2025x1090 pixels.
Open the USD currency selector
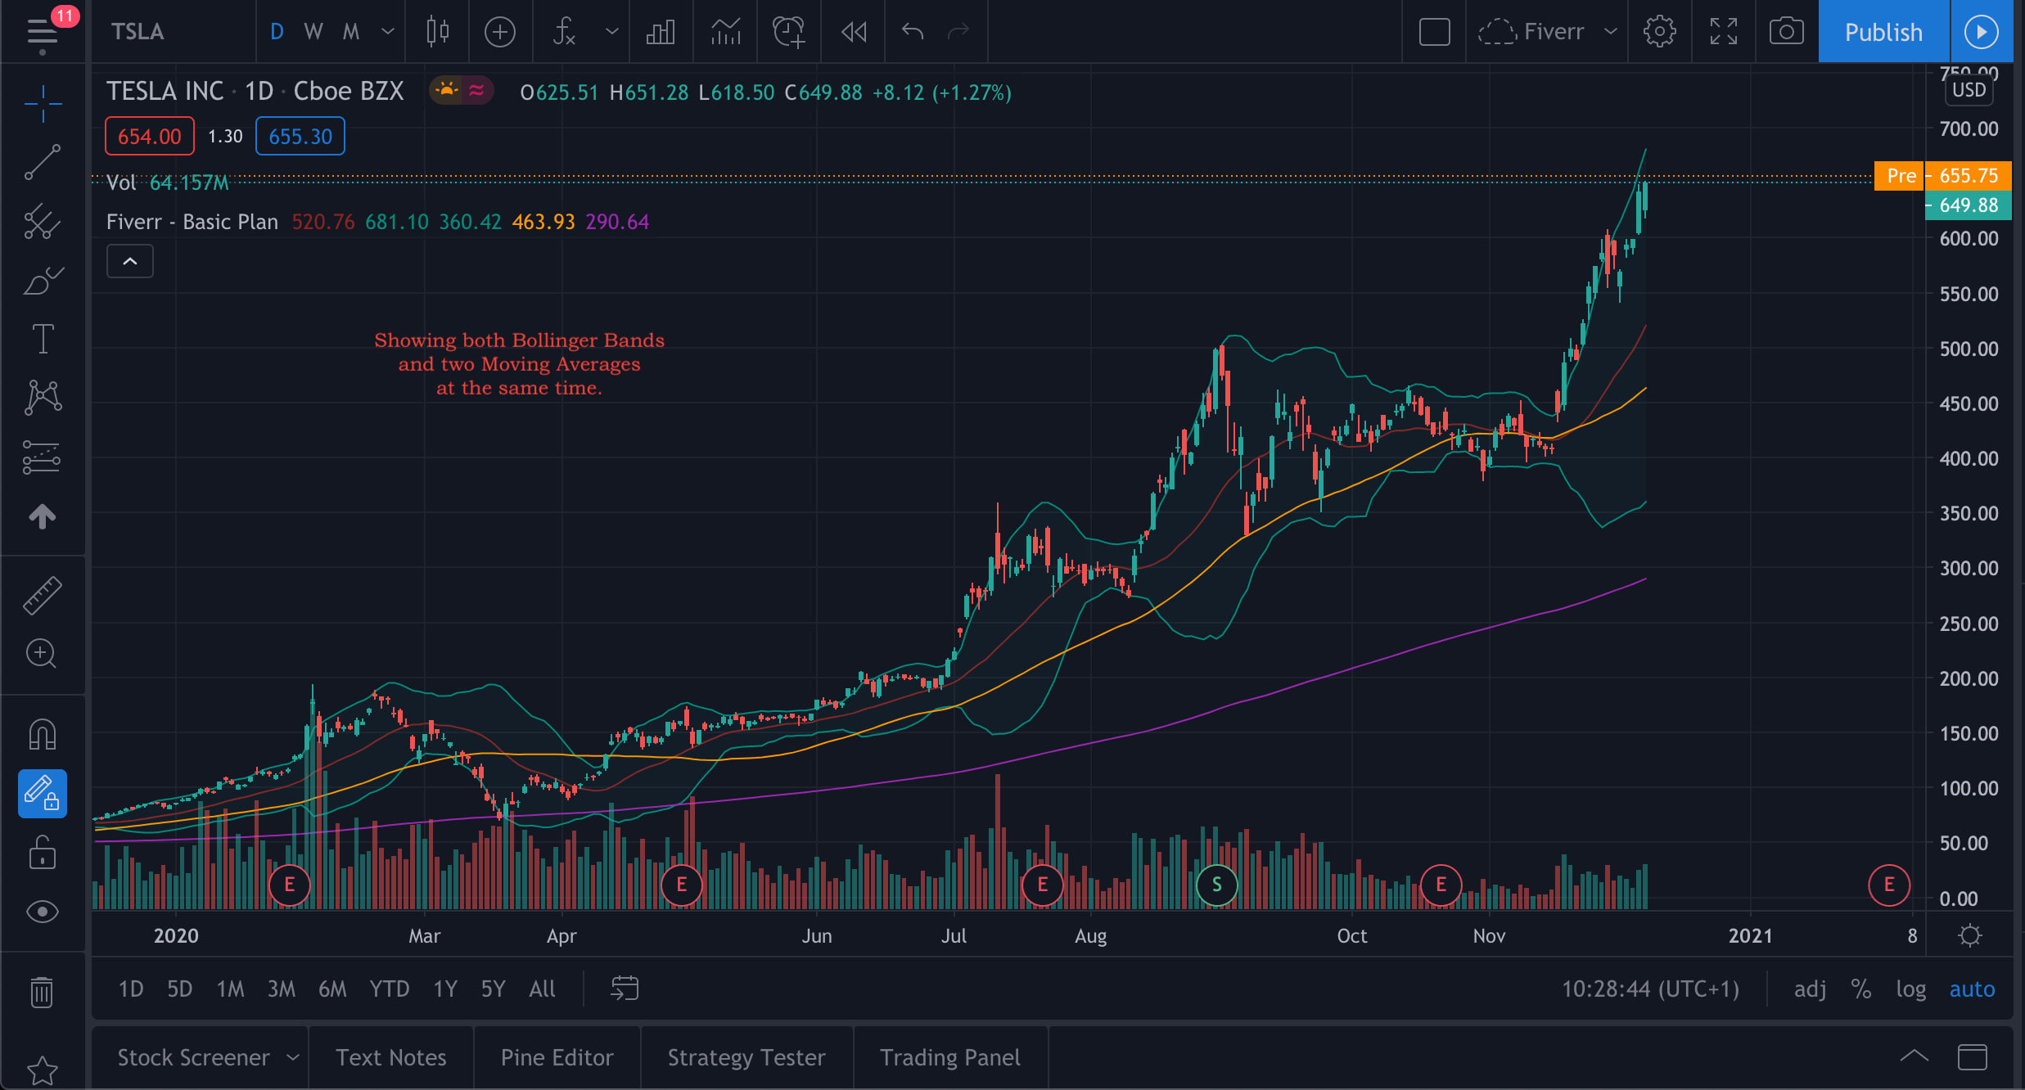(x=1969, y=89)
